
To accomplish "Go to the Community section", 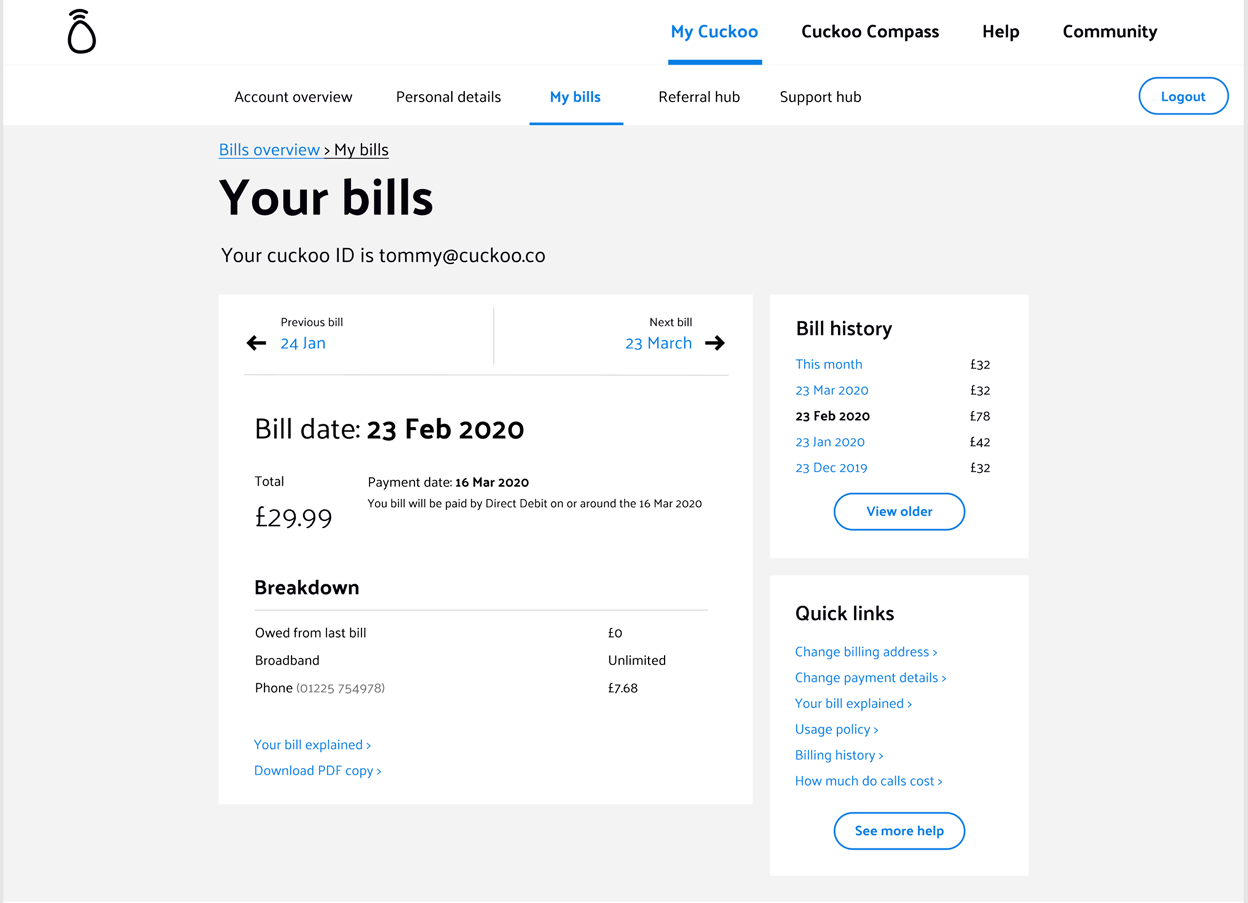I will click(x=1109, y=32).
